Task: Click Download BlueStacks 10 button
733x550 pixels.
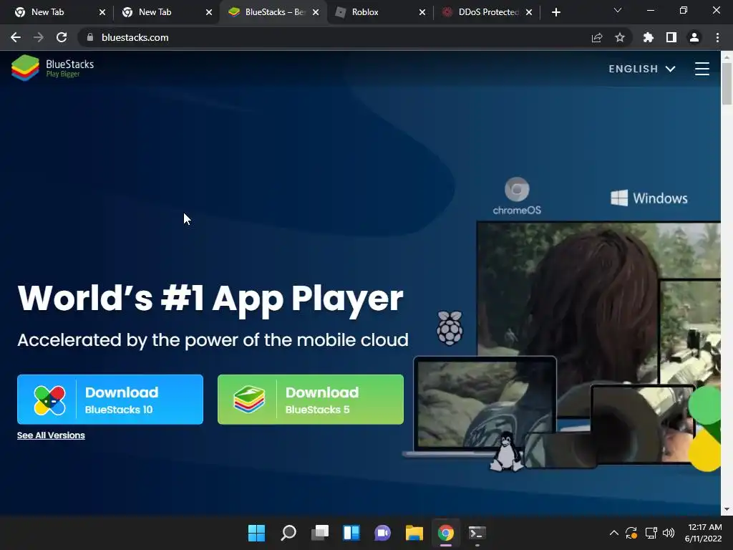Action: (110, 400)
